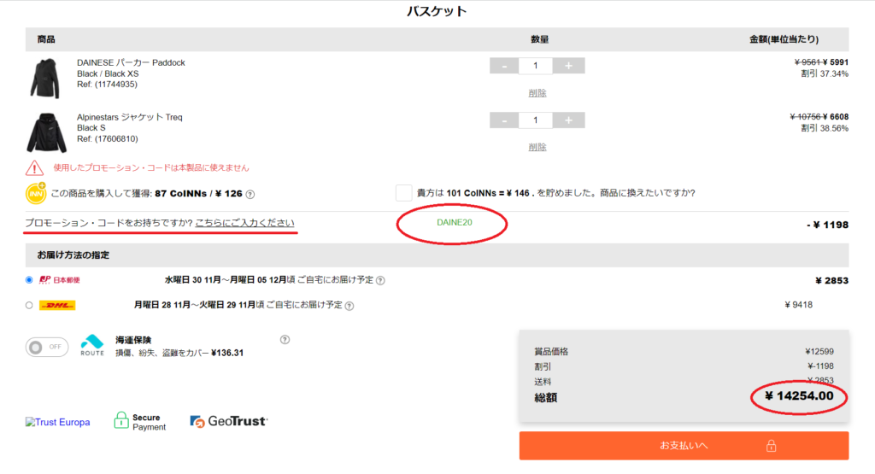Click help icon beside DHL delivery date
This screenshot has height=474, width=875.
[349, 306]
